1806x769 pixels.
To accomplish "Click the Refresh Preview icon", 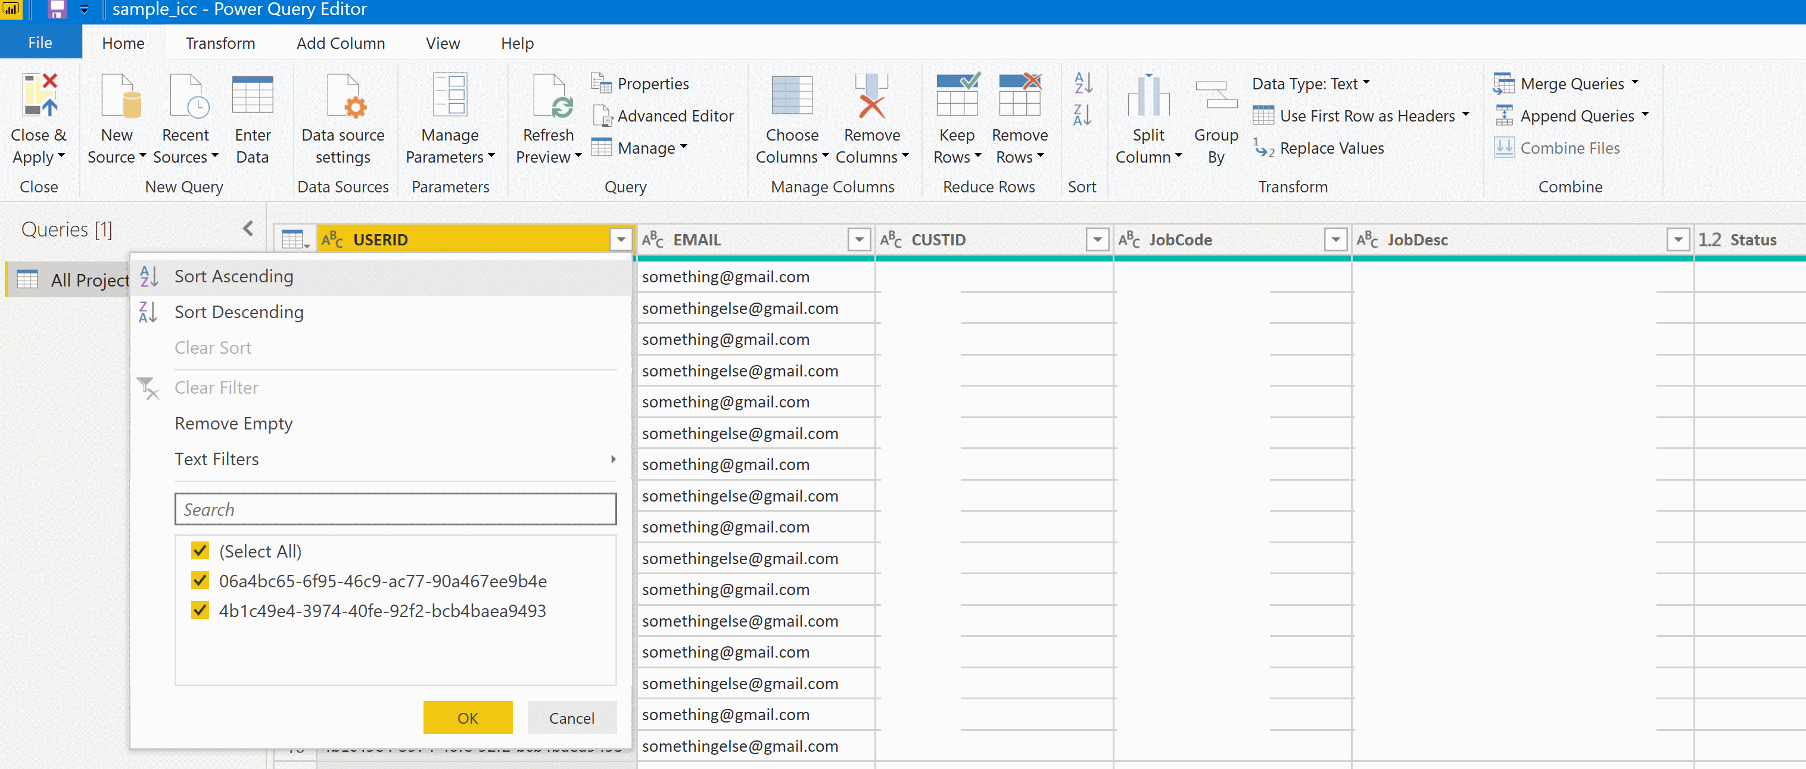I will click(x=552, y=95).
